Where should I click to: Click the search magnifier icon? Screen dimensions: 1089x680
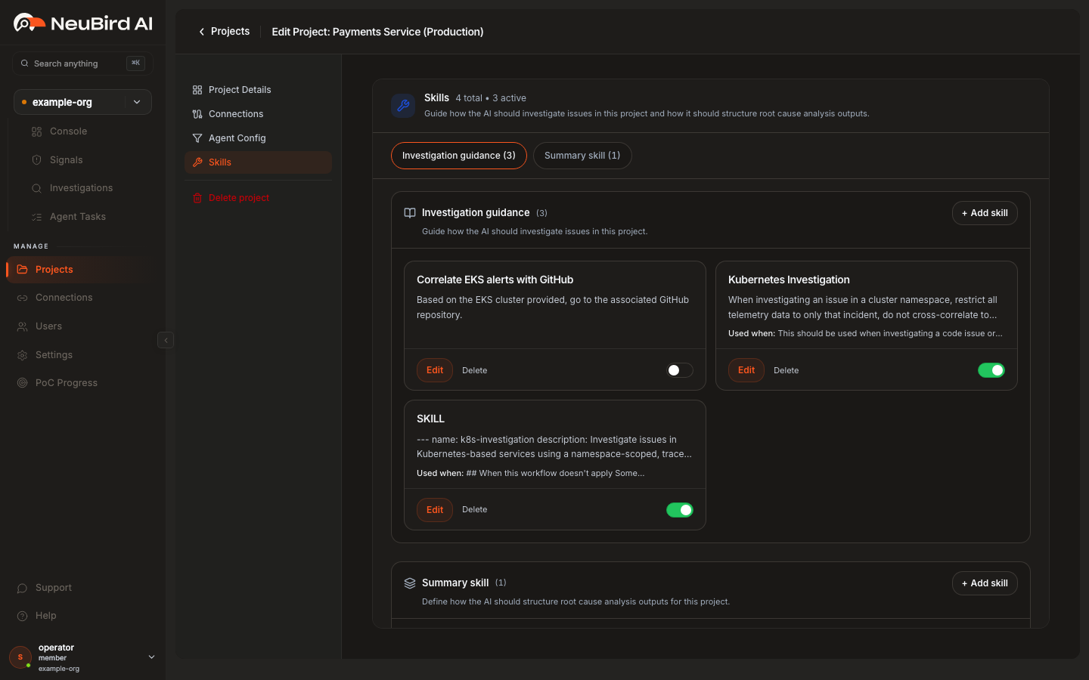coord(25,63)
